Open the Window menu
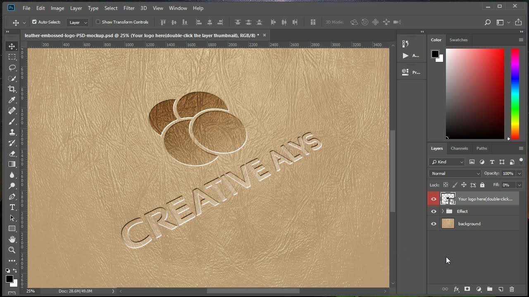This screenshot has width=529, height=297. pos(178,8)
